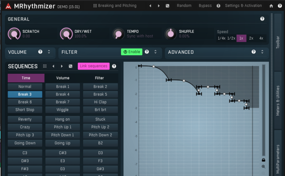285x176 pixels.
Task: Toggle the Link sequences button
Action: point(94,66)
